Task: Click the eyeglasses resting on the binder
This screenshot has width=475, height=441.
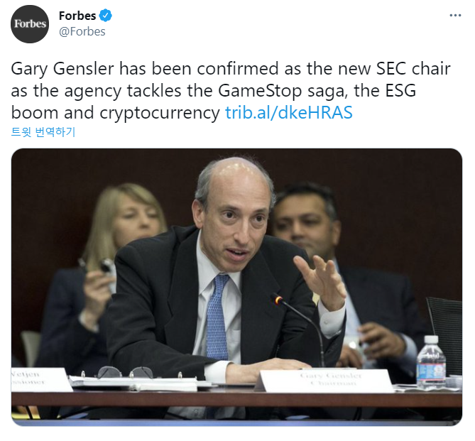Action: click(125, 372)
